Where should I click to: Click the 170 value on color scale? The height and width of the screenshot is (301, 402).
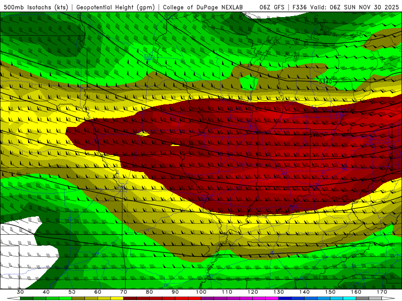382,292
